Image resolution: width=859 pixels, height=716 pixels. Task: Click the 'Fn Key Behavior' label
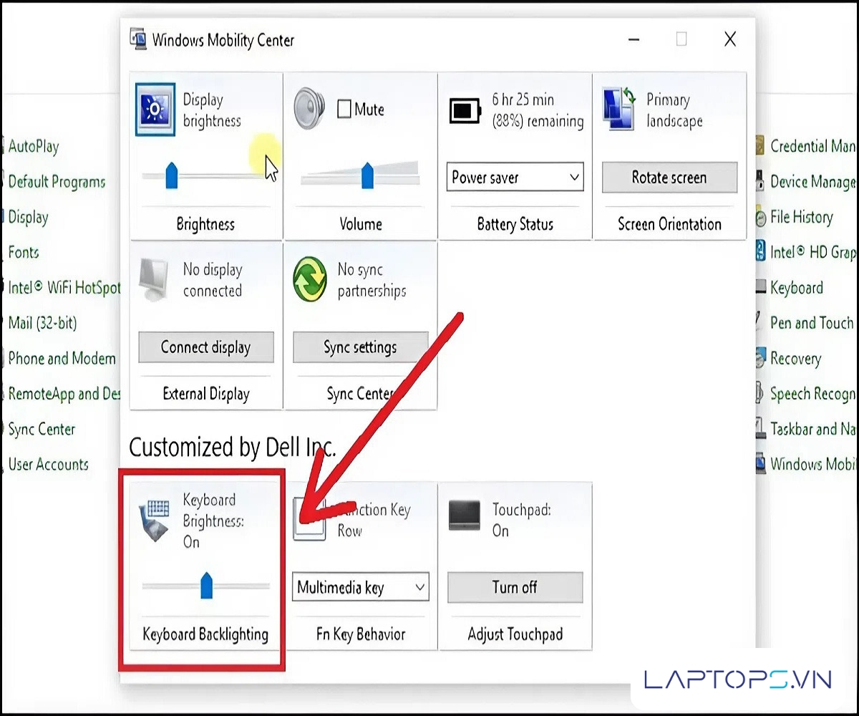click(361, 634)
